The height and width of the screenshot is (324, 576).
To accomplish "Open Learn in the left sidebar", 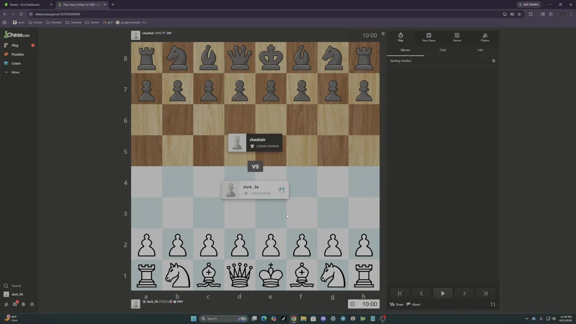I will (x=16, y=63).
